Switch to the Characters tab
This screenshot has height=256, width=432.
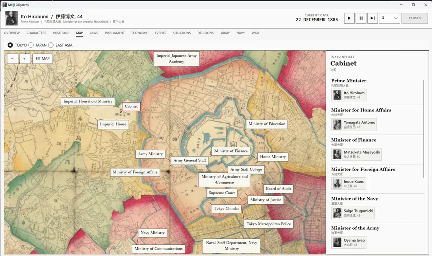36,33
